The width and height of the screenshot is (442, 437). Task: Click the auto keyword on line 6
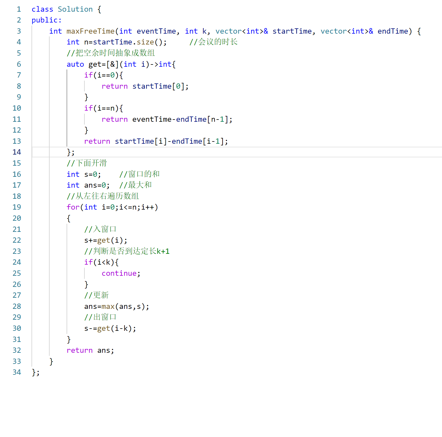tap(75, 64)
